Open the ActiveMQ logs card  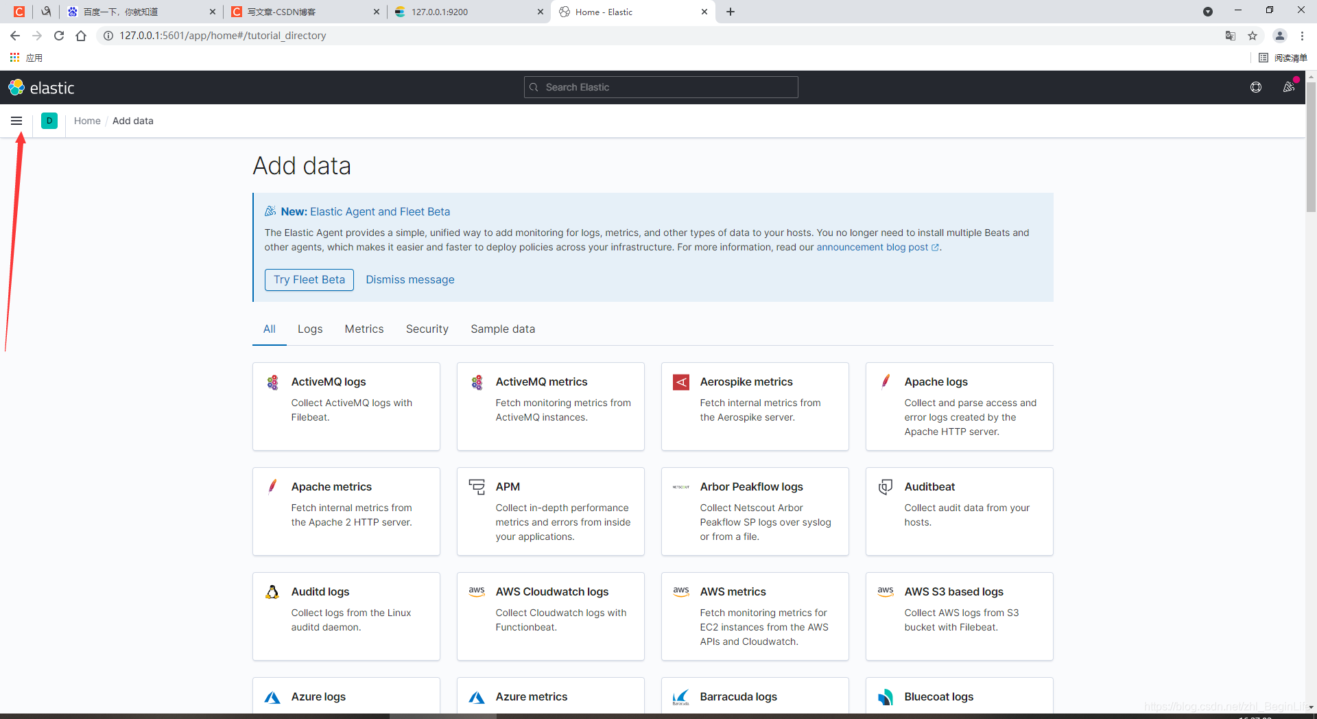(346, 406)
